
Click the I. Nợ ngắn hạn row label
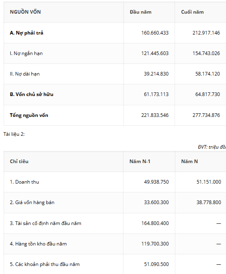[26, 53]
